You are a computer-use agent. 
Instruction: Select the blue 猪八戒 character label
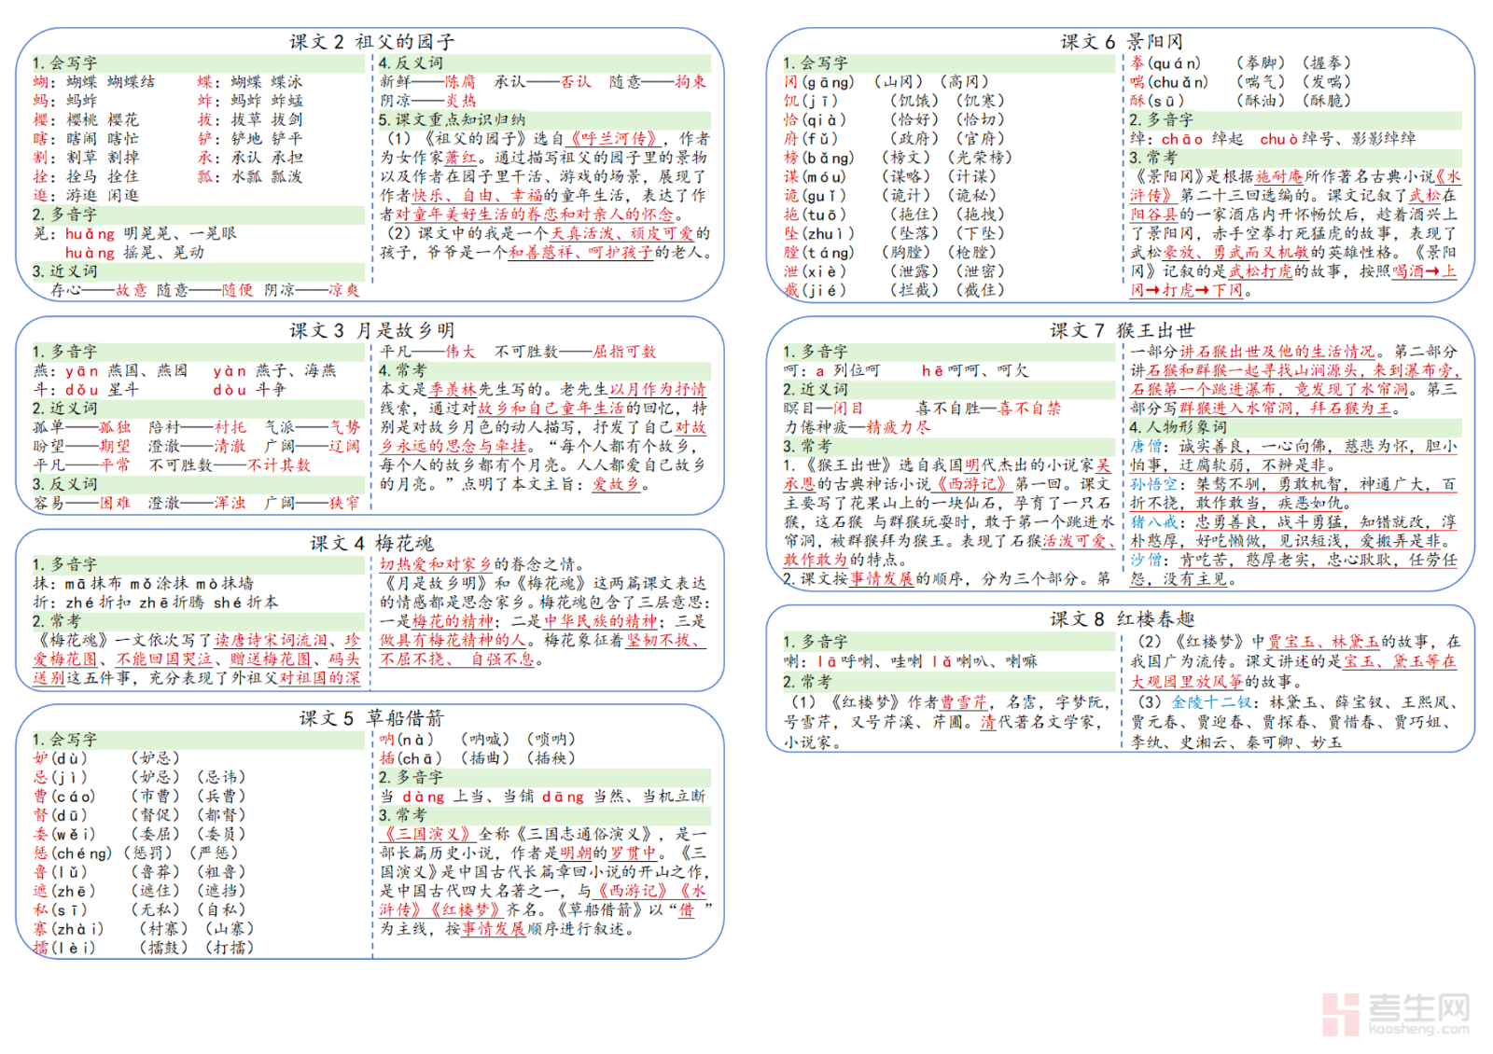[x=1153, y=522]
